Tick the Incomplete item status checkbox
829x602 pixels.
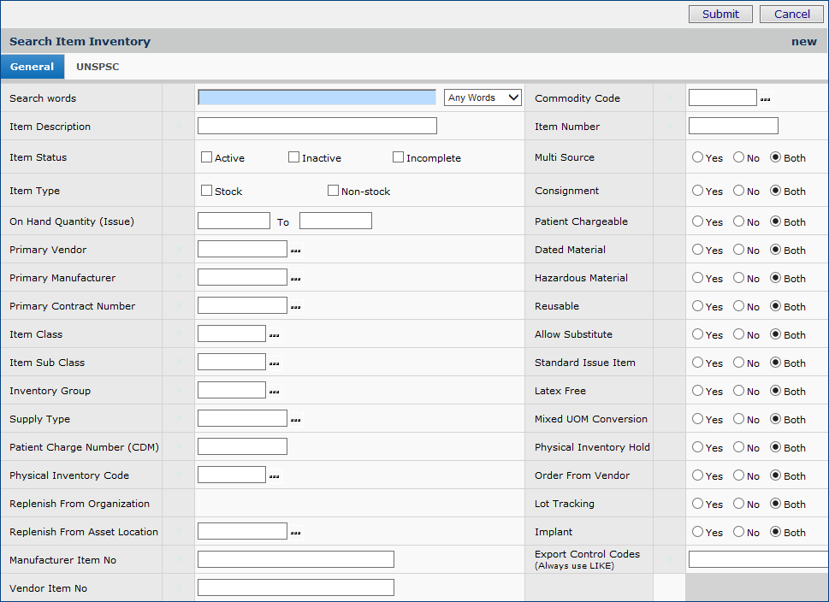398,157
